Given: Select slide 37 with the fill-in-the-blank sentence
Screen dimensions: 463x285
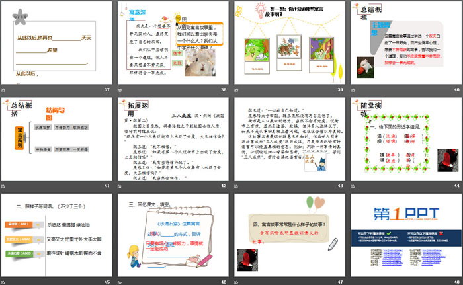Looking at the screenshot, I should (x=56, y=43).
